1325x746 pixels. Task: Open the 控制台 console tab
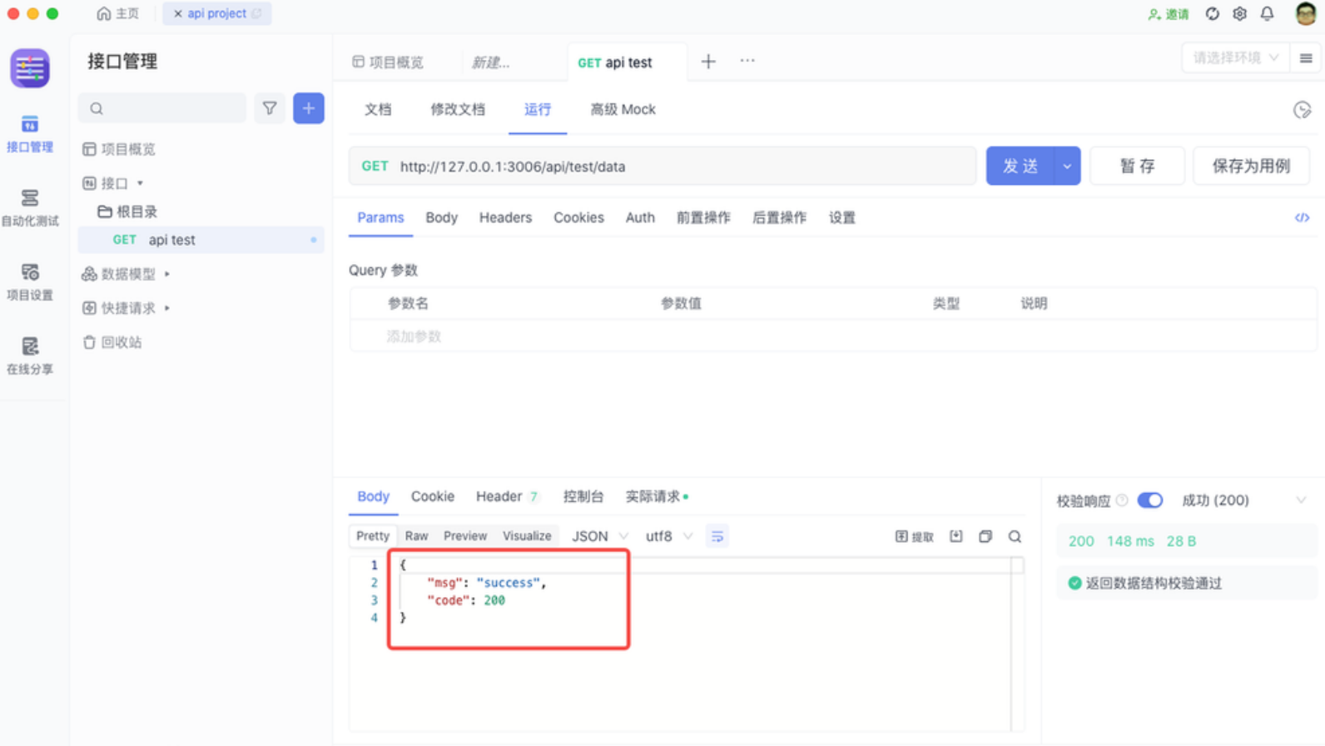click(583, 497)
